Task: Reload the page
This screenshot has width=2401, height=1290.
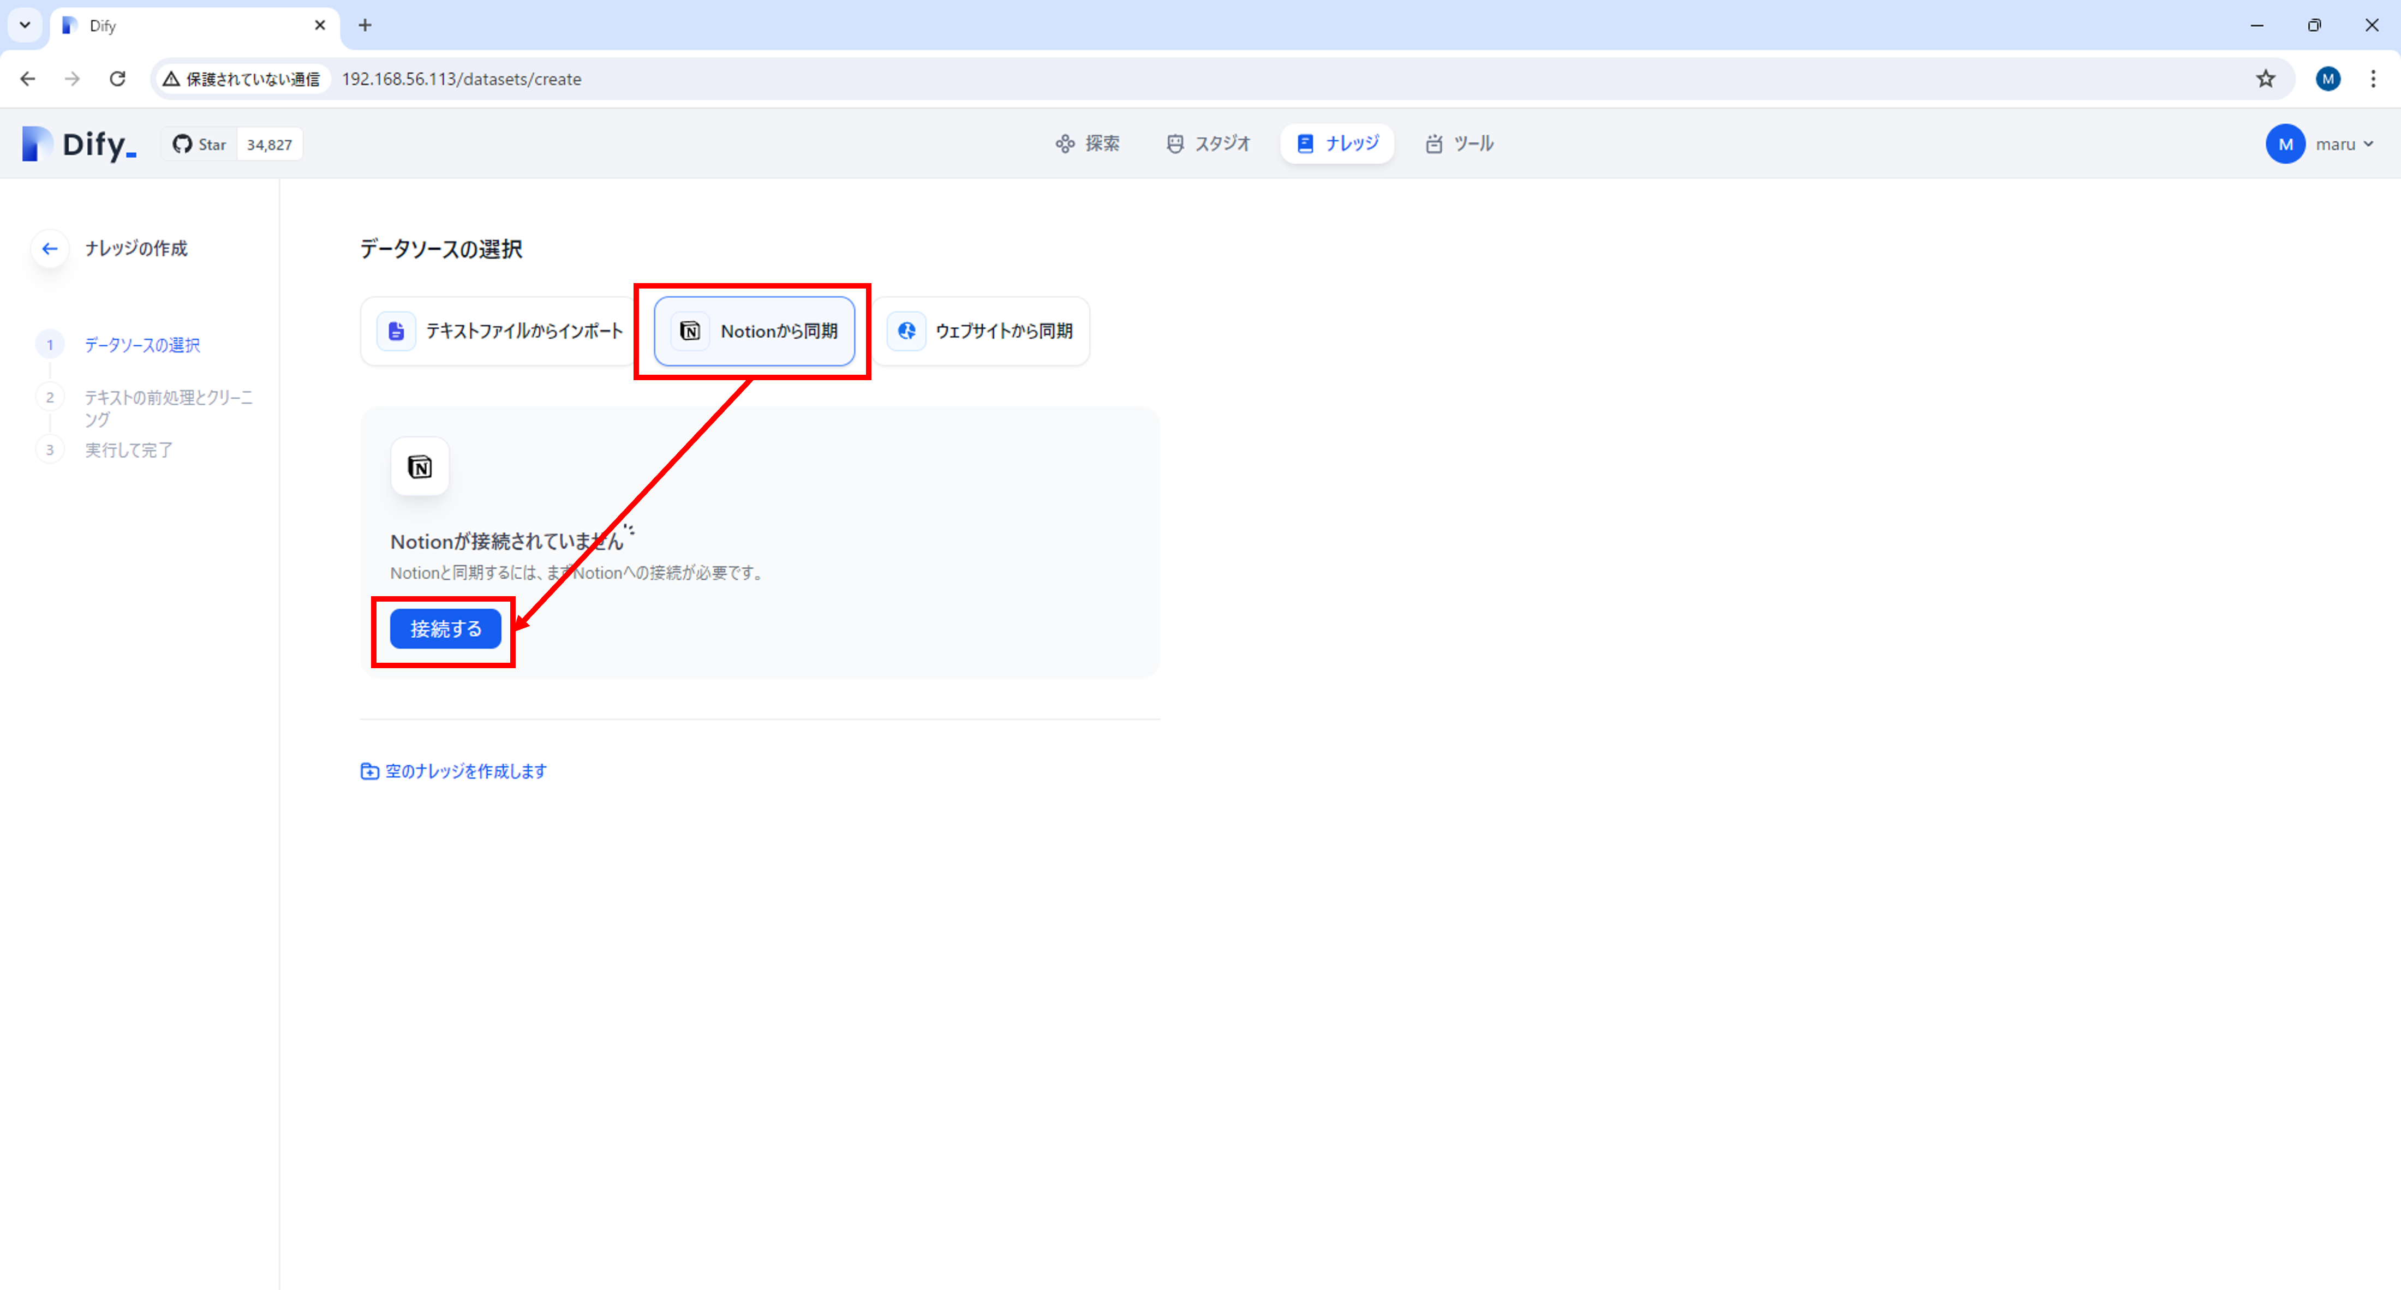Action: coord(117,79)
